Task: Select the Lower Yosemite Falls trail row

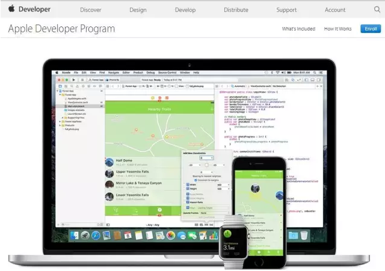Action: click(x=143, y=196)
